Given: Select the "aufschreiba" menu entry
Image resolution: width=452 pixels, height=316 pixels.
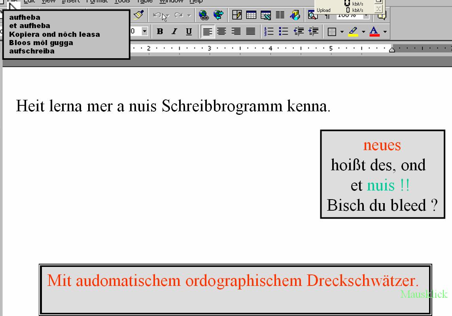Looking at the screenshot, I should (x=32, y=51).
